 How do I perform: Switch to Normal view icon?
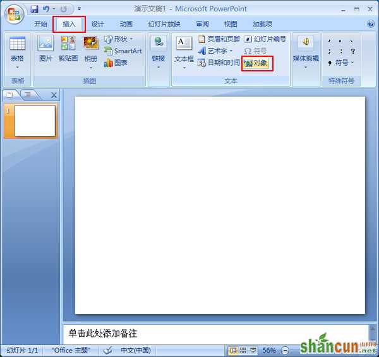point(233,350)
